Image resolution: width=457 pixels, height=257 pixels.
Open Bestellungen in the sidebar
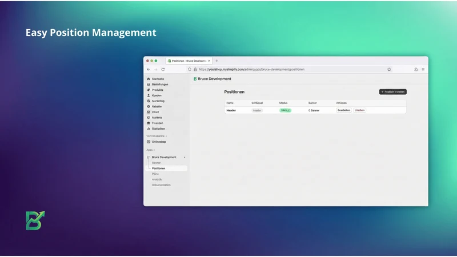point(160,84)
